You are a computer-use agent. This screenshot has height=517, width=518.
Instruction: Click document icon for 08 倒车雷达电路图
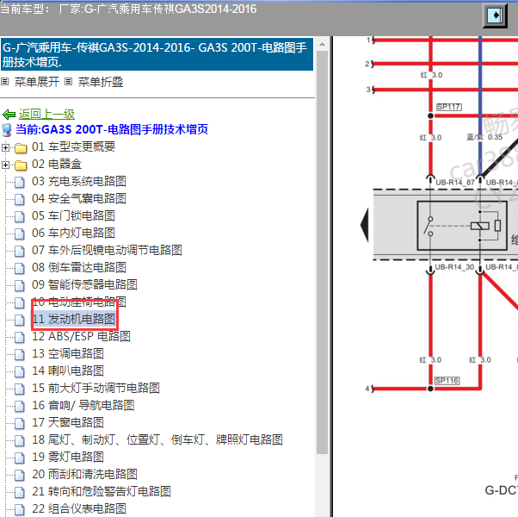click(20, 268)
